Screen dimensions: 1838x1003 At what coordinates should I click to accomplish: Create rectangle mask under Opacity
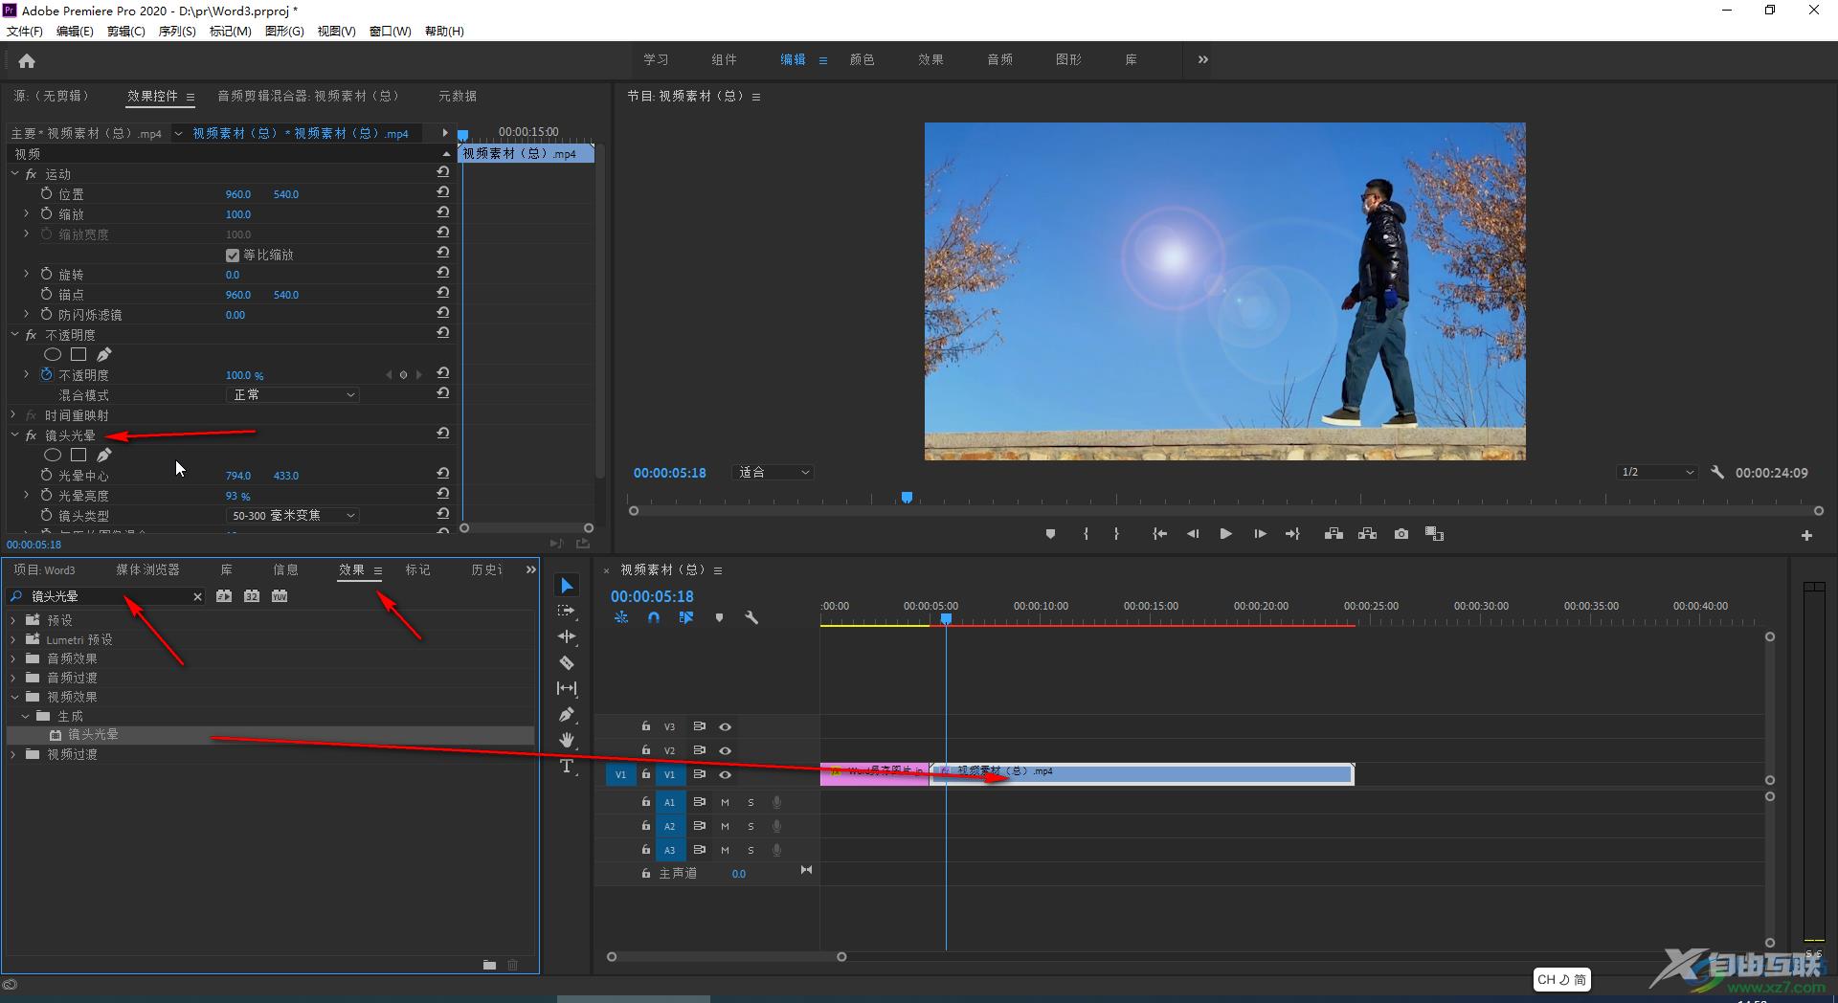[x=78, y=355]
